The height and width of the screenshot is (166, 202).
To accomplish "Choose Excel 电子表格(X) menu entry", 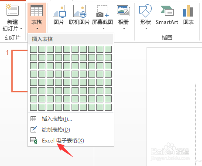I will pos(71,140).
